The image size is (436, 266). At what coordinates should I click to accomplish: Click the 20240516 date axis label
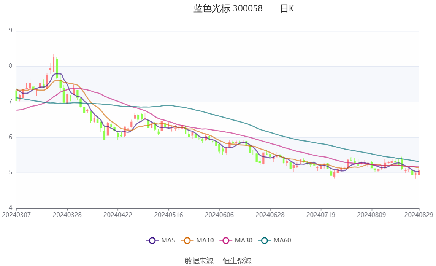point(168,215)
